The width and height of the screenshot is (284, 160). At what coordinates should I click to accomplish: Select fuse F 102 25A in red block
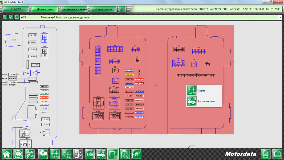coord(129,87)
